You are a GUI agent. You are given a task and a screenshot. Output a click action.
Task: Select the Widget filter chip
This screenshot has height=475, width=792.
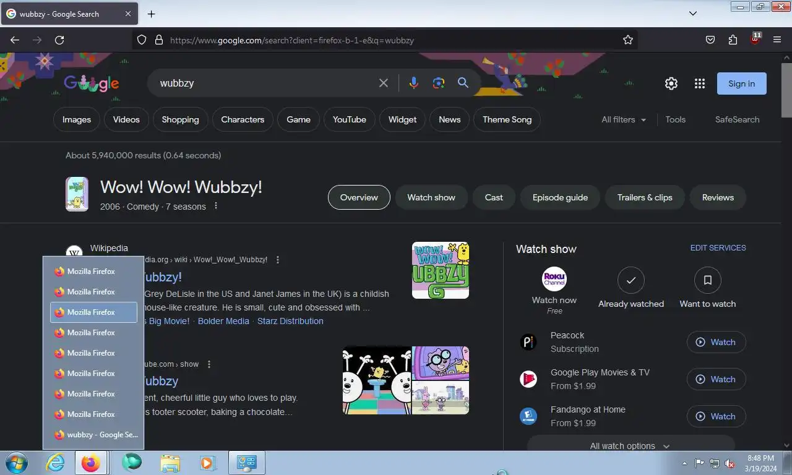tap(402, 119)
